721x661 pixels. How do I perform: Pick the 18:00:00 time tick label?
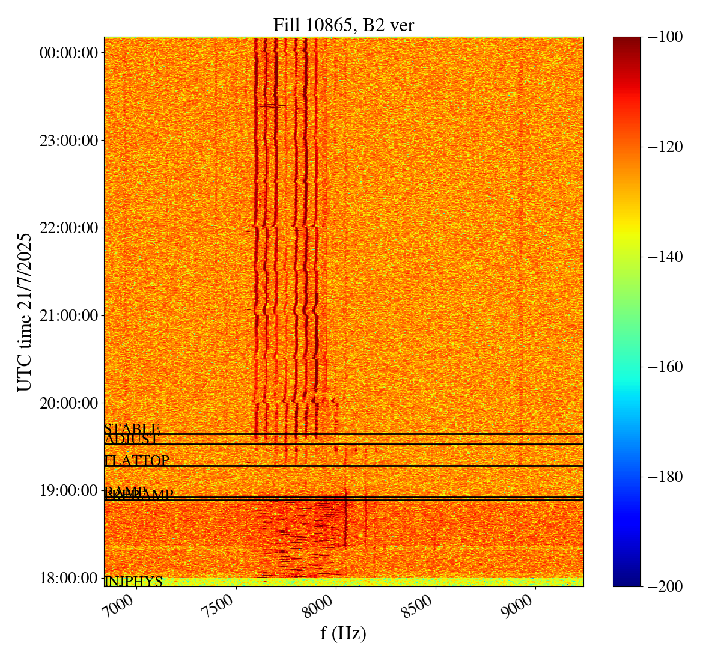68,578
